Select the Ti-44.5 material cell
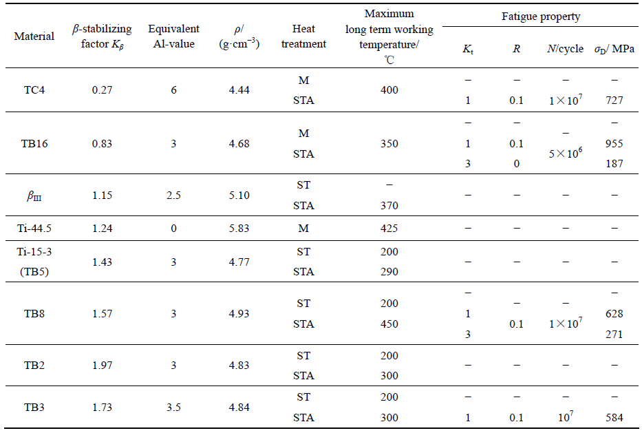 coord(34,229)
